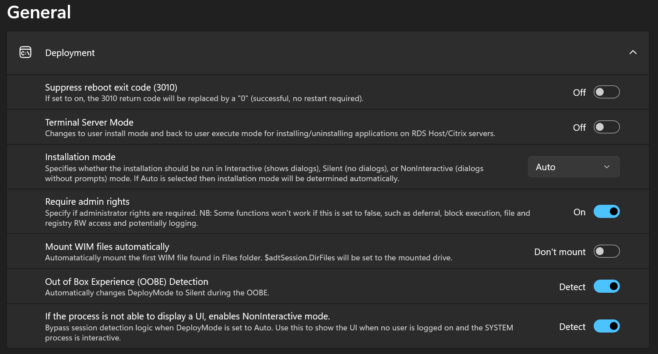Image resolution: width=658 pixels, height=354 pixels.
Task: Collapse the Deployment section using the chevron
Action: [x=633, y=53]
